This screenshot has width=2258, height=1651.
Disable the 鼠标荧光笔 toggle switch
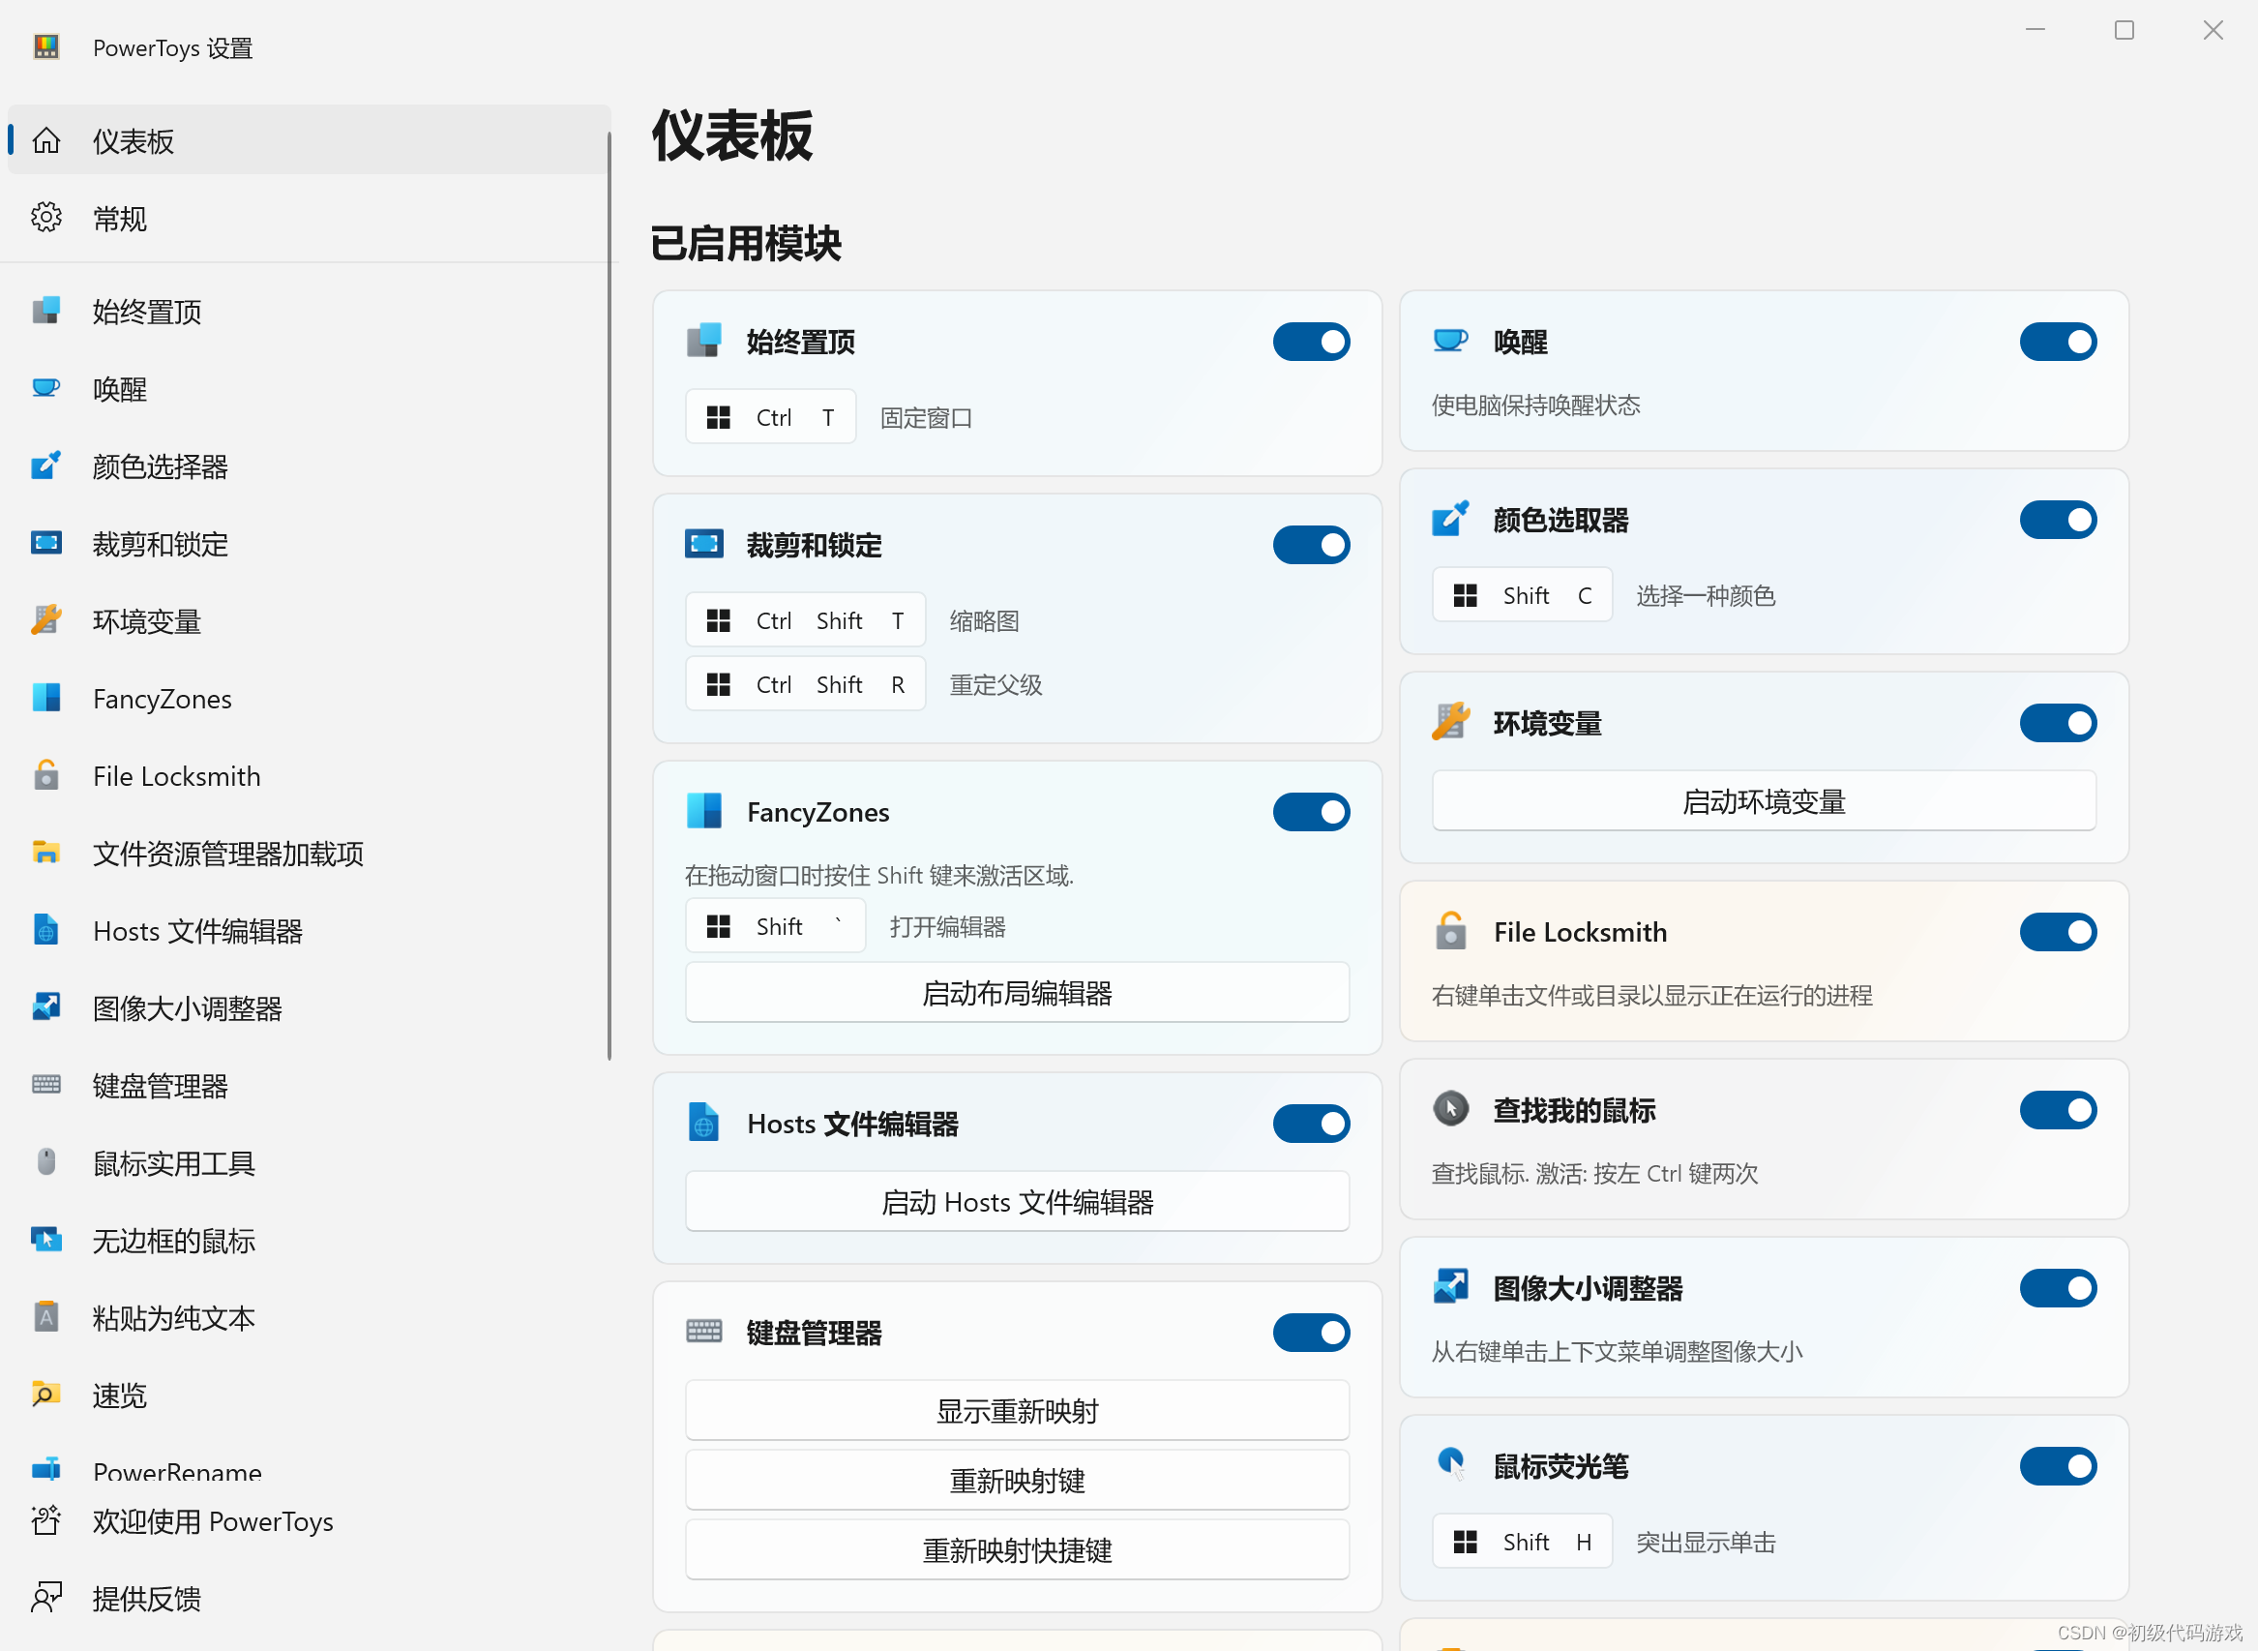2057,1466
